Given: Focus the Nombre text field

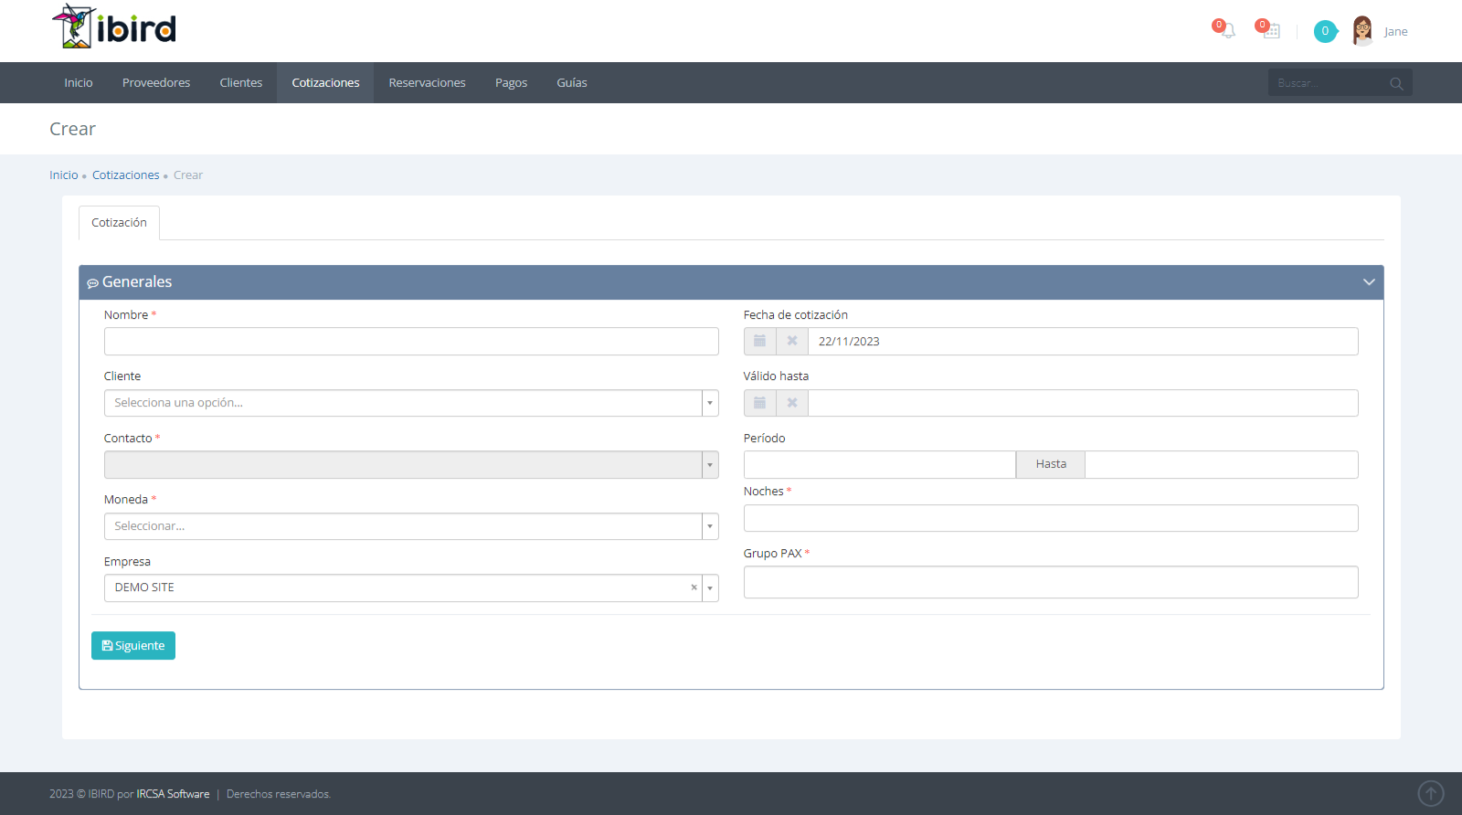Looking at the screenshot, I should coord(411,342).
